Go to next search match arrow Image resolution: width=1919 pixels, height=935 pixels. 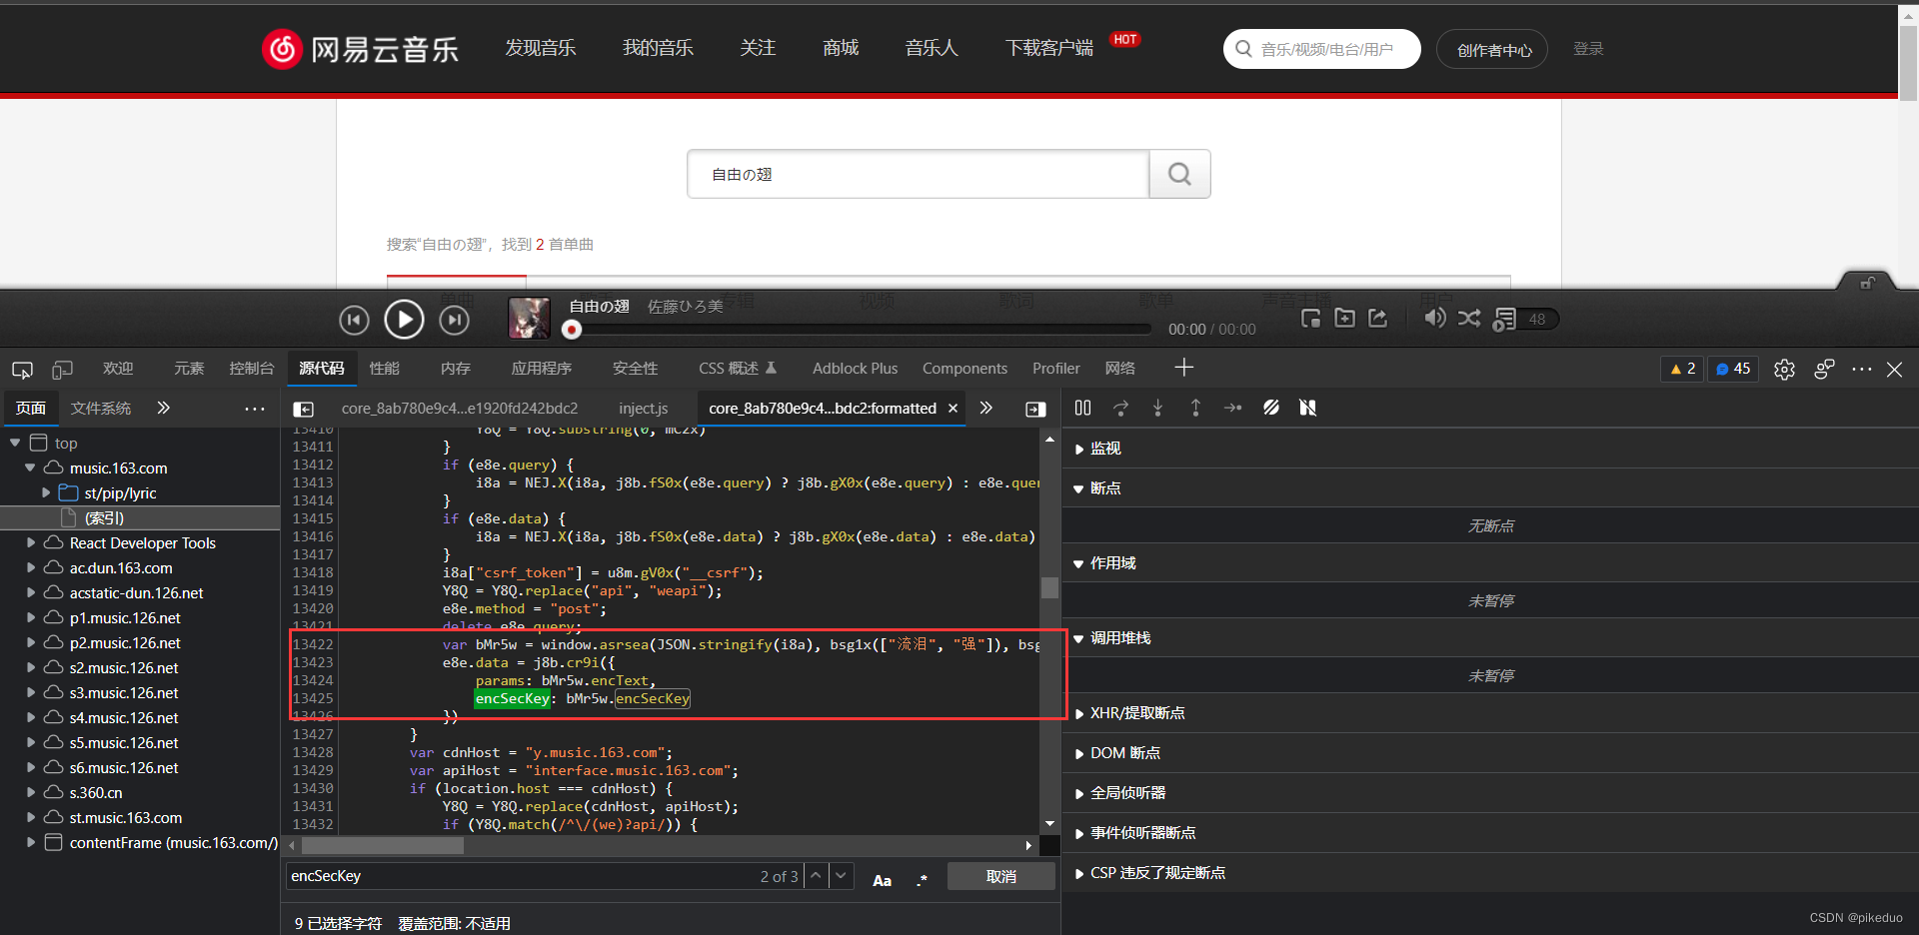click(x=842, y=876)
